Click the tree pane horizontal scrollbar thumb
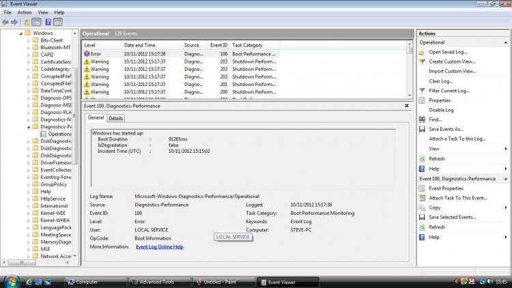The width and height of the screenshot is (512, 288). tap(22, 262)
